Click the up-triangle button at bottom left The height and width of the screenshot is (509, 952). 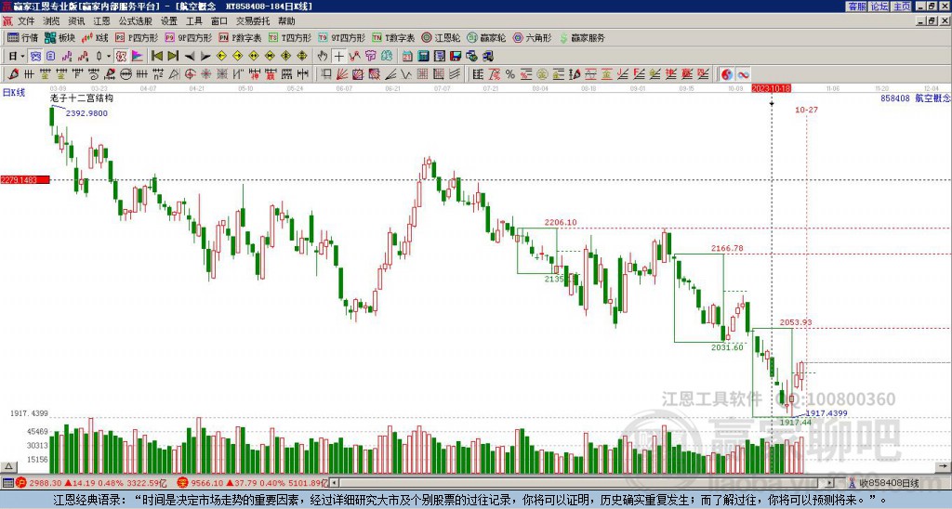[x=8, y=466]
